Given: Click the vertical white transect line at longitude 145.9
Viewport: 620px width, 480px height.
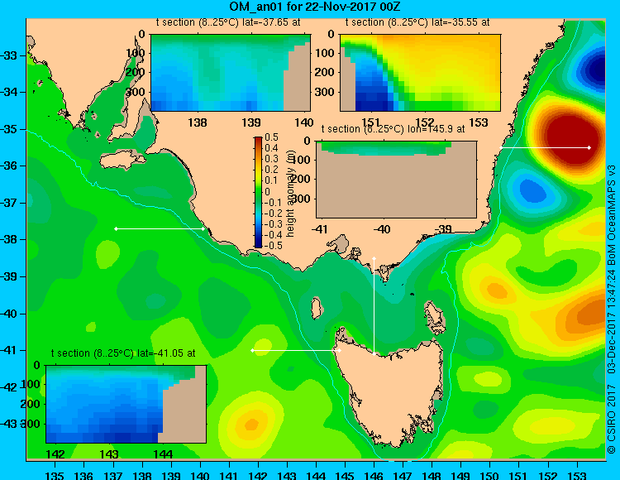Looking at the screenshot, I should tap(374, 306).
